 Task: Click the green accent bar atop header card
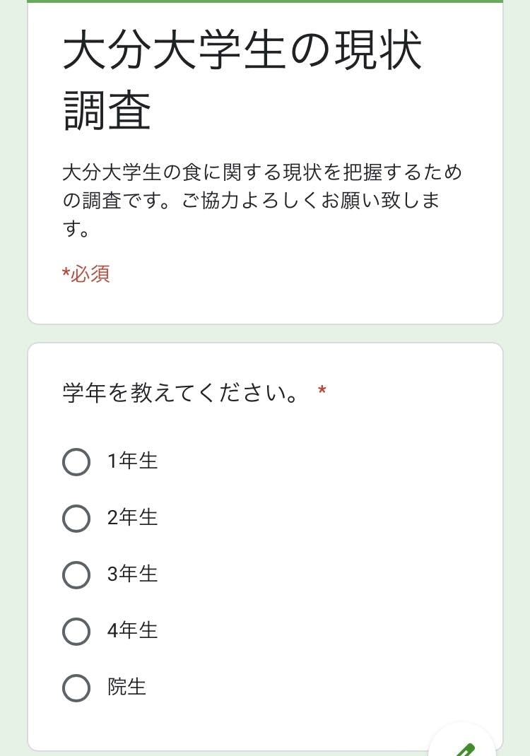click(265, 1)
